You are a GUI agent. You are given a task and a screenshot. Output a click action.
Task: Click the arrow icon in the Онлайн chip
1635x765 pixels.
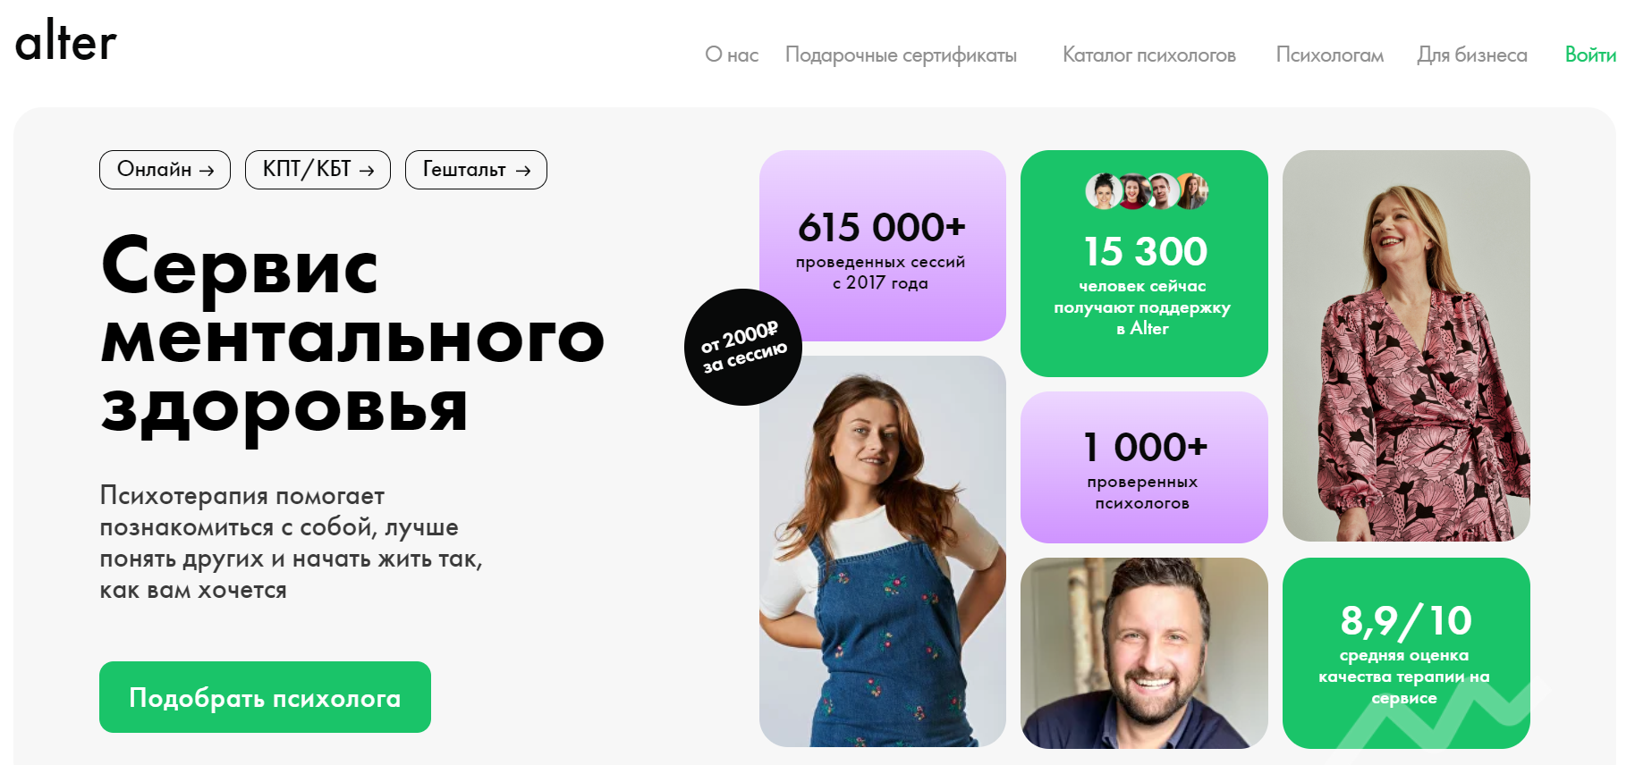(207, 171)
